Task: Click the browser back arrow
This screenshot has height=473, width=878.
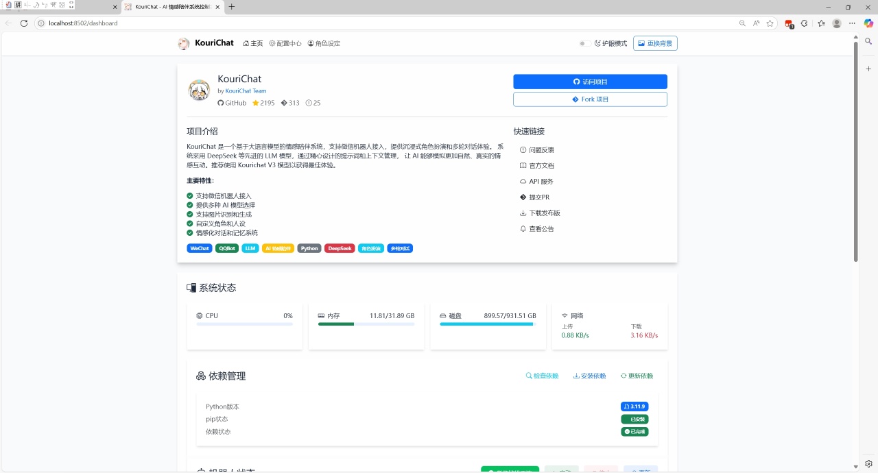Action: click(x=8, y=23)
